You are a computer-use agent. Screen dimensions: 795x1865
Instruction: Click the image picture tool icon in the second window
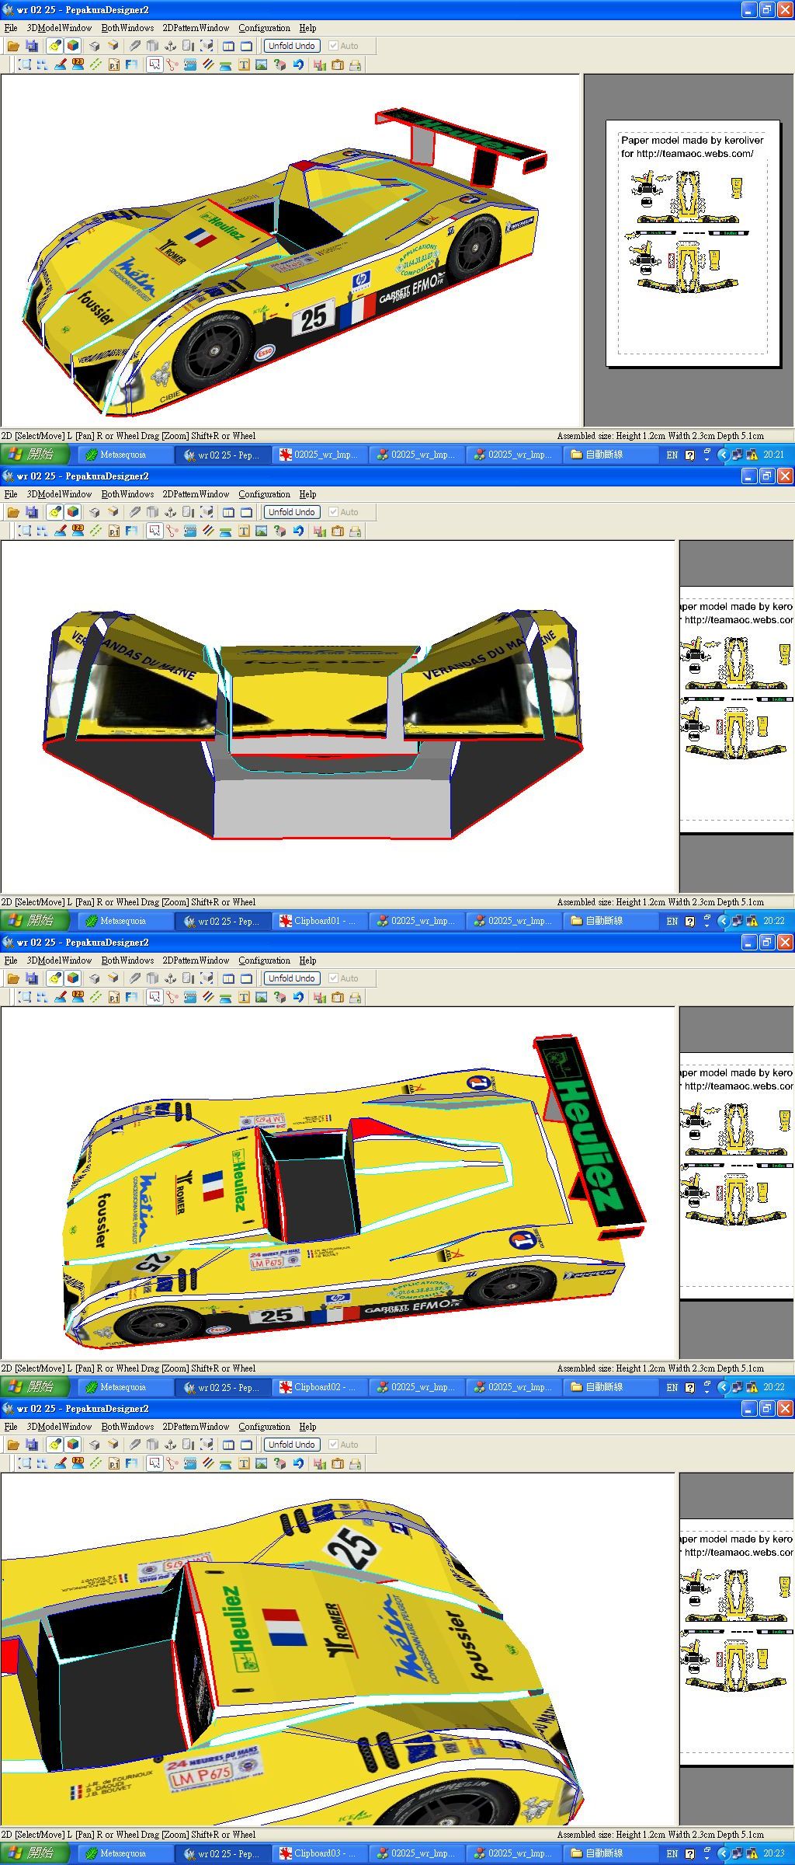click(262, 532)
